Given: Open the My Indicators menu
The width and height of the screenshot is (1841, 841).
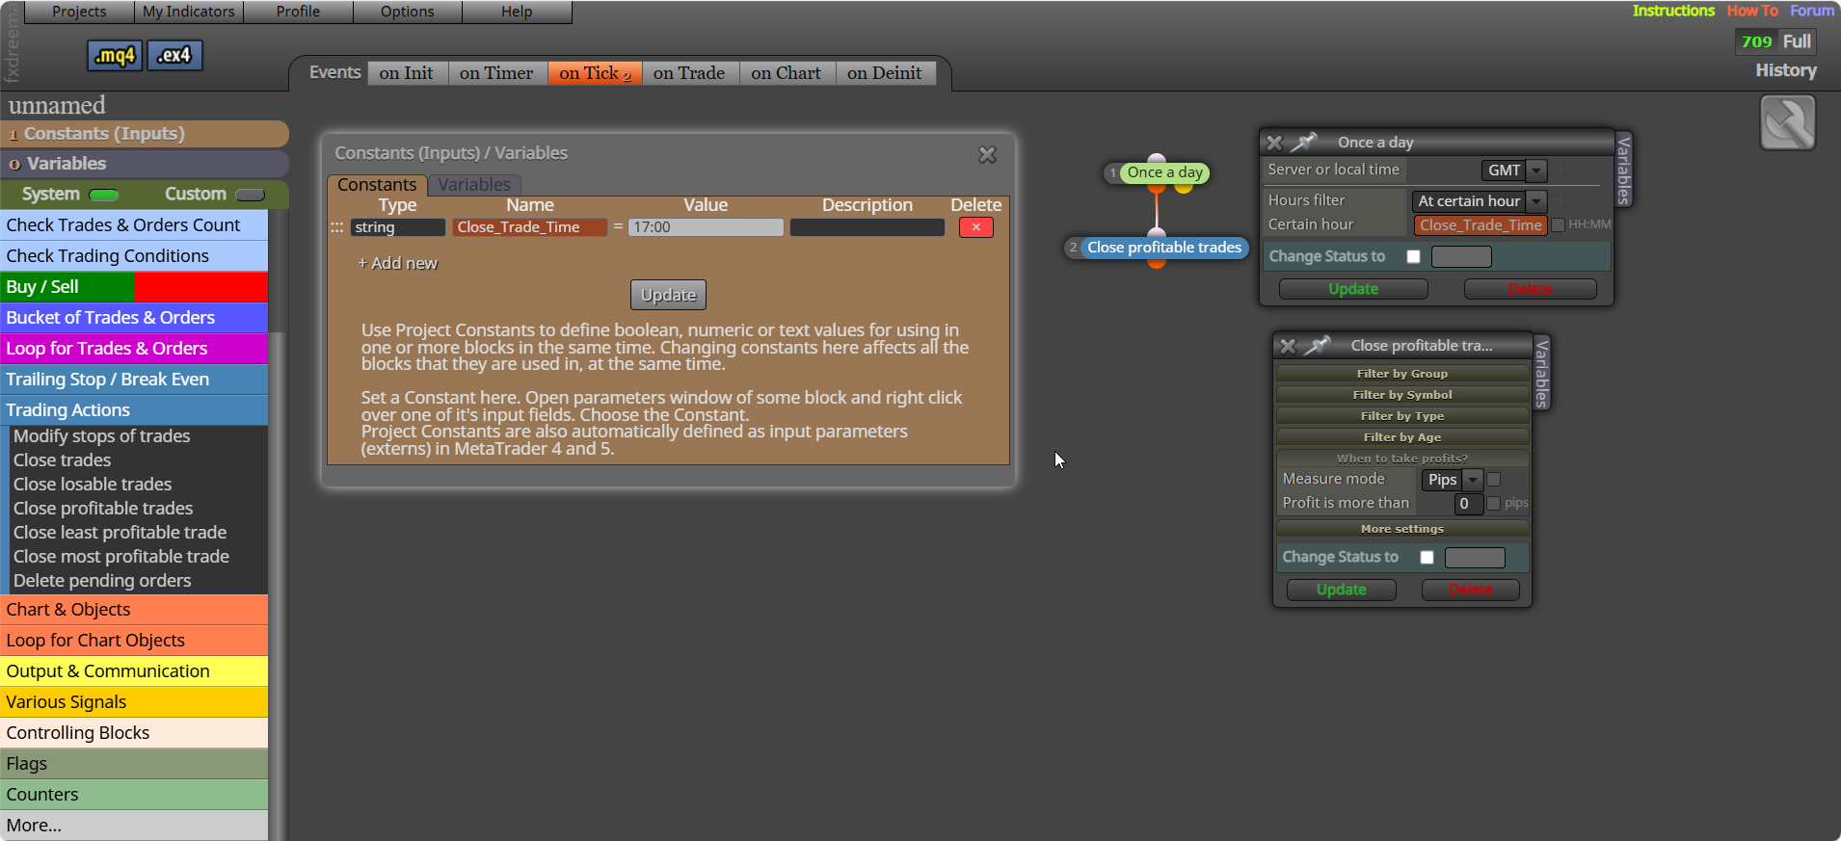Looking at the screenshot, I should coord(189,12).
